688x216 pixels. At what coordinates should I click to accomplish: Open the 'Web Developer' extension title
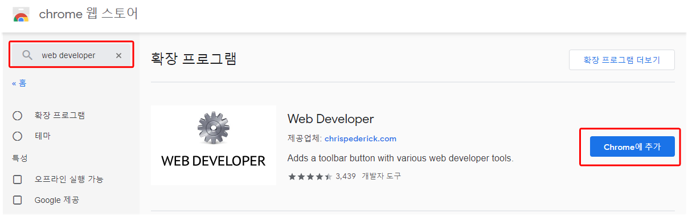(x=330, y=119)
